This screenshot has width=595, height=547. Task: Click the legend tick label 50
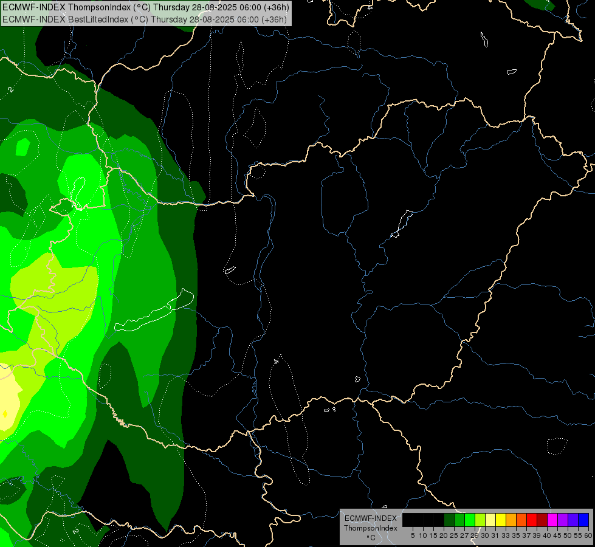click(567, 535)
